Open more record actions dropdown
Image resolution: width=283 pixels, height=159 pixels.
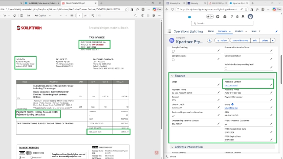click(272, 40)
